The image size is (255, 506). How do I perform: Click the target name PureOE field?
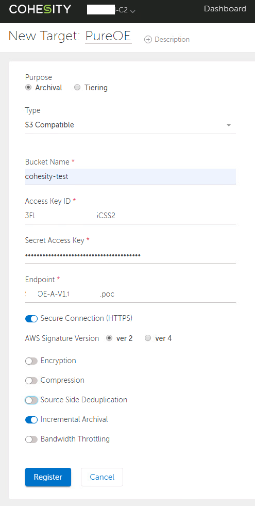[108, 36]
